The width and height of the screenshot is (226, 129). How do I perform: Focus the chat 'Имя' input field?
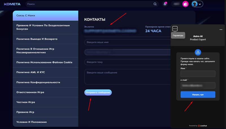pos(198,74)
